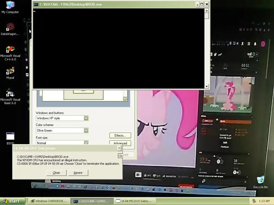274x205 pixels.
Task: Click the Advanced button
Action: click(x=120, y=143)
